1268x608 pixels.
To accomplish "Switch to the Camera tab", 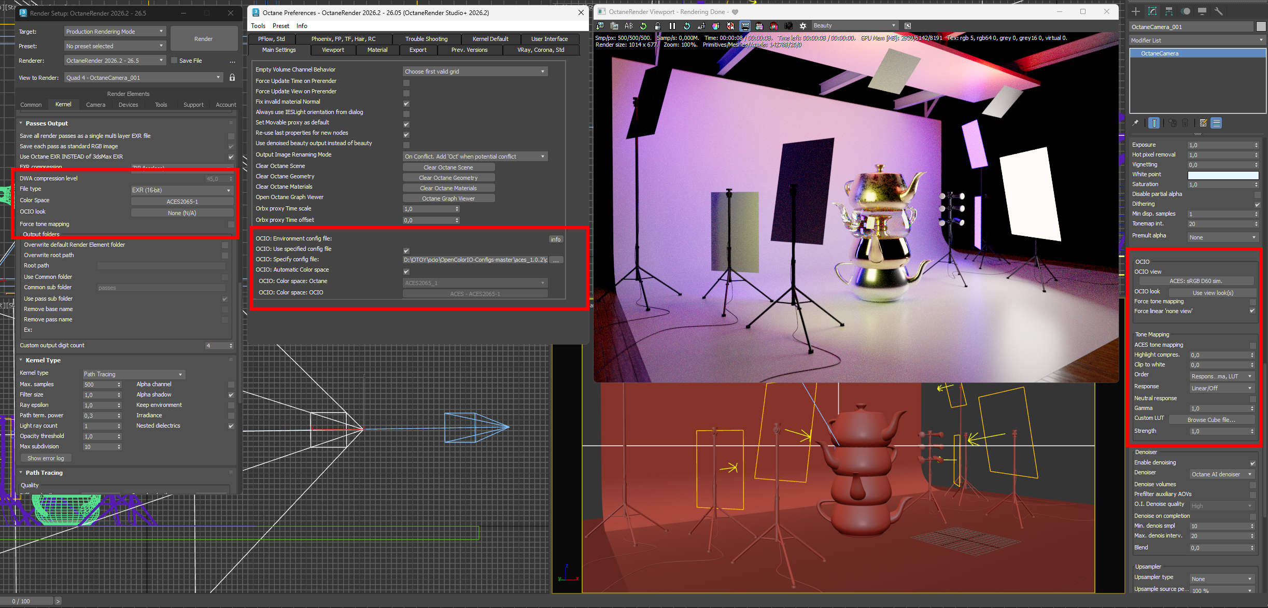I will point(95,105).
